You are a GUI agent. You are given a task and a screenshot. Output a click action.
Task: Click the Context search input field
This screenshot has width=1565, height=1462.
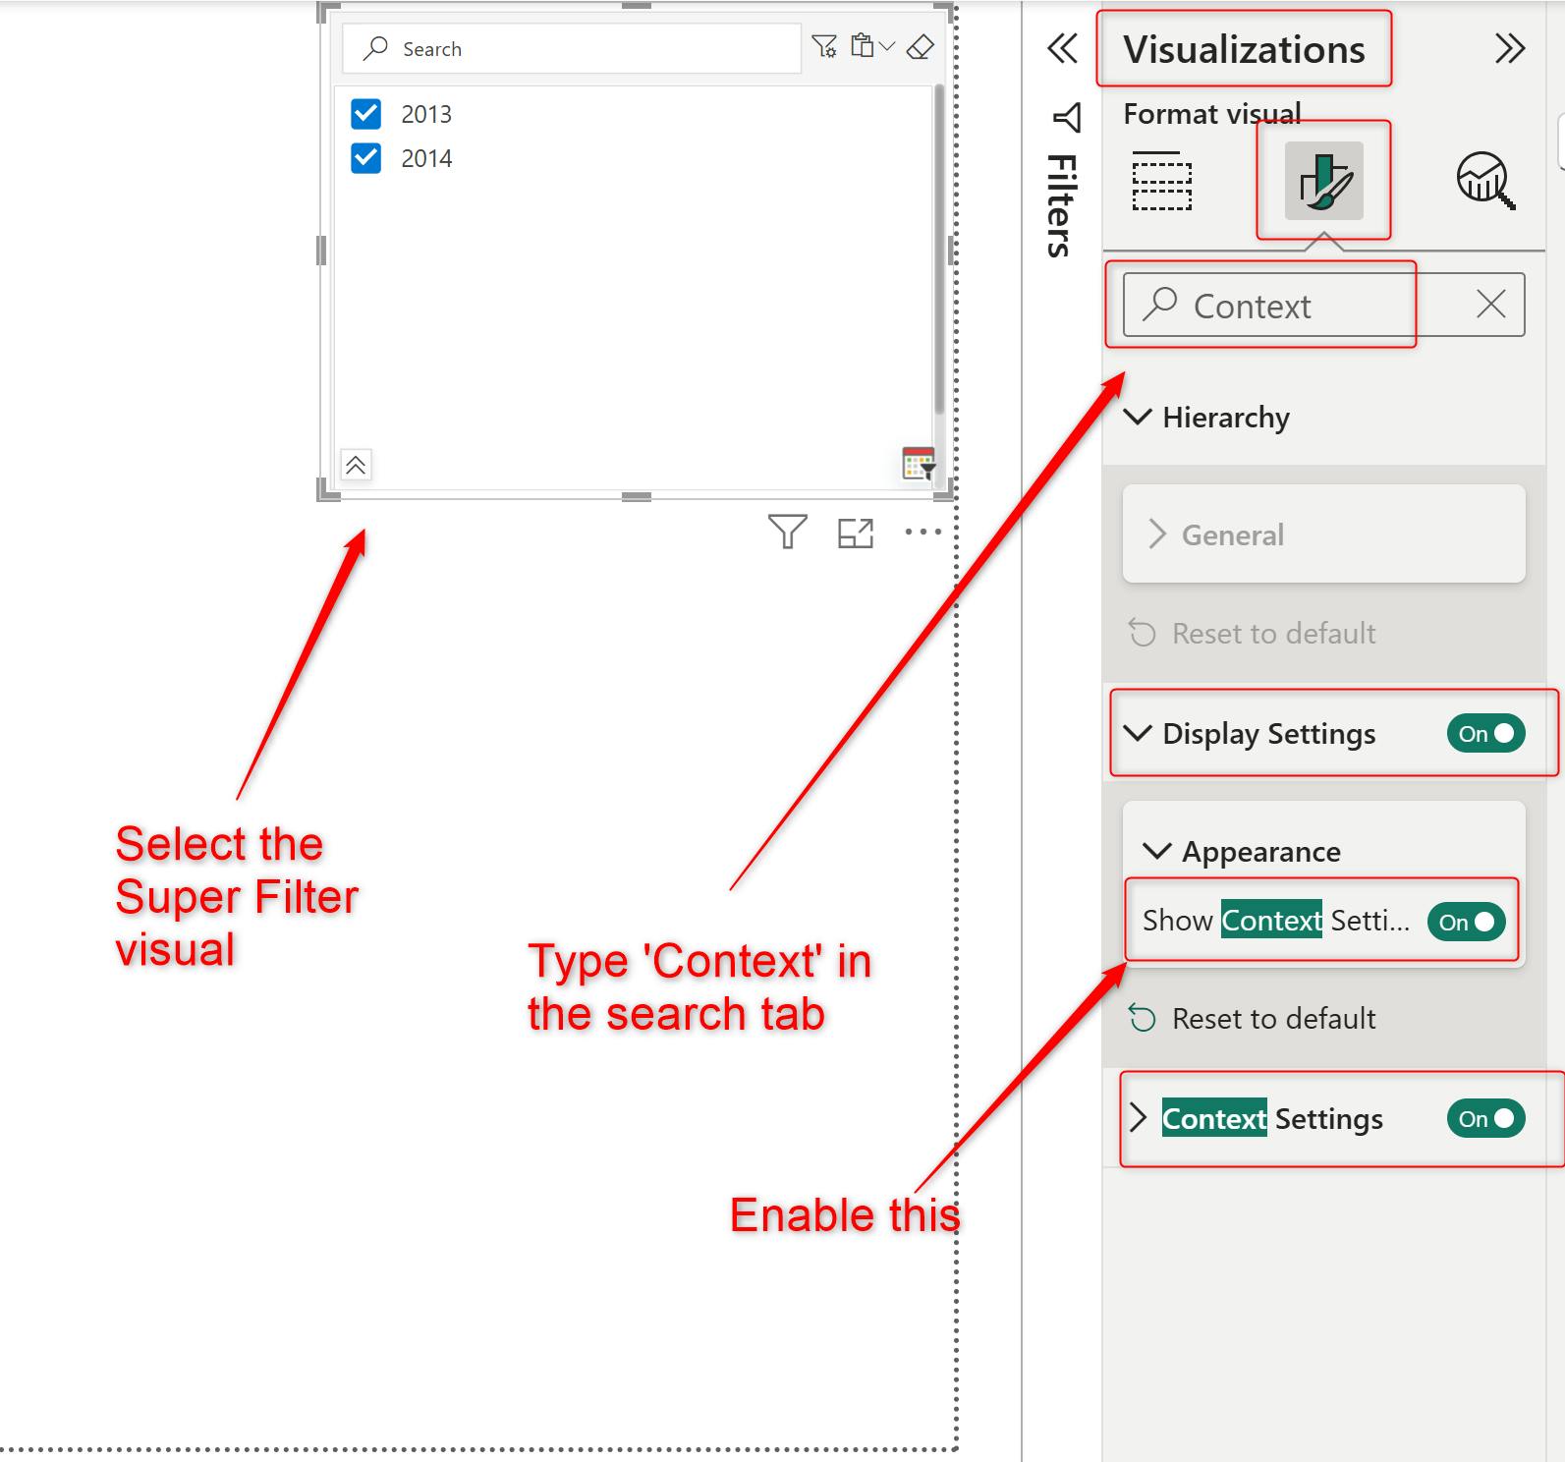click(x=1323, y=305)
